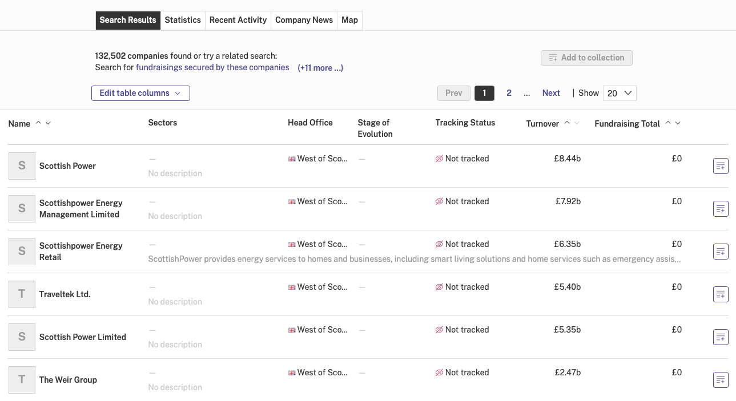
Task: Sort Fundraising Total ascending
Action: pos(668,123)
